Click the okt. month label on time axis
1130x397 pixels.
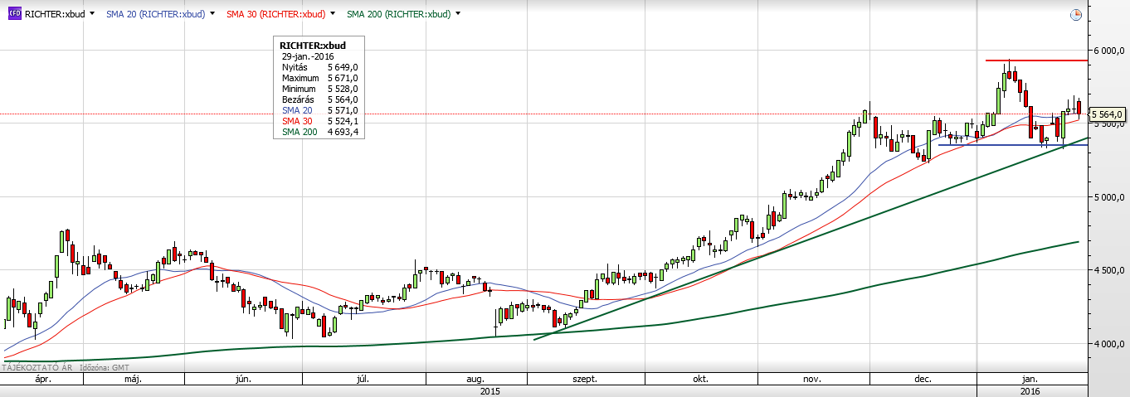click(x=699, y=379)
